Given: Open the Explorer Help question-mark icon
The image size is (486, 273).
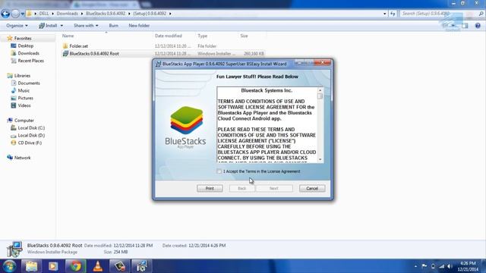Looking at the screenshot, I should pos(478,26).
